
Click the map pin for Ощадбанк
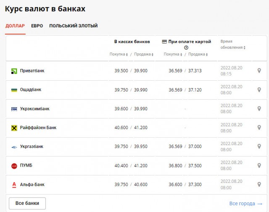pyautogui.click(x=259, y=90)
